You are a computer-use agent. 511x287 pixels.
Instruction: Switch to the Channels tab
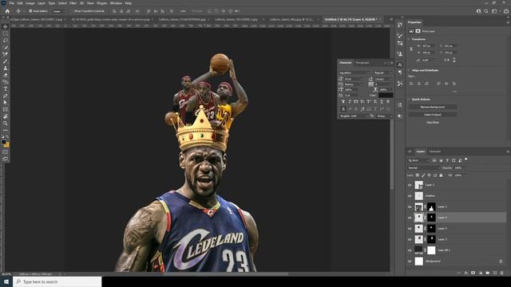click(x=434, y=151)
